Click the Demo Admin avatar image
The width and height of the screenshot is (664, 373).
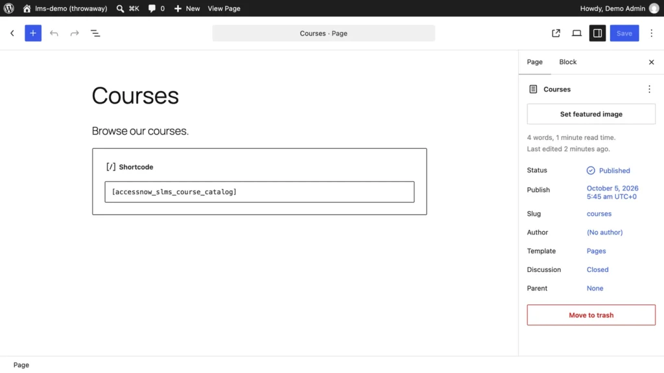point(654,8)
